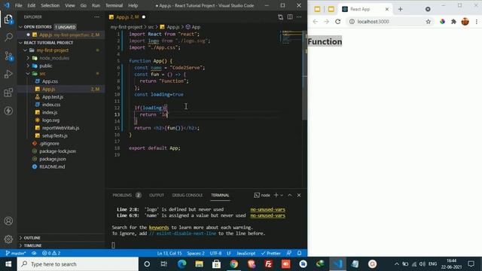This screenshot has height=271, width=482.
Task: Click Ln 13, Col 15 cursor position
Action: [169, 253]
